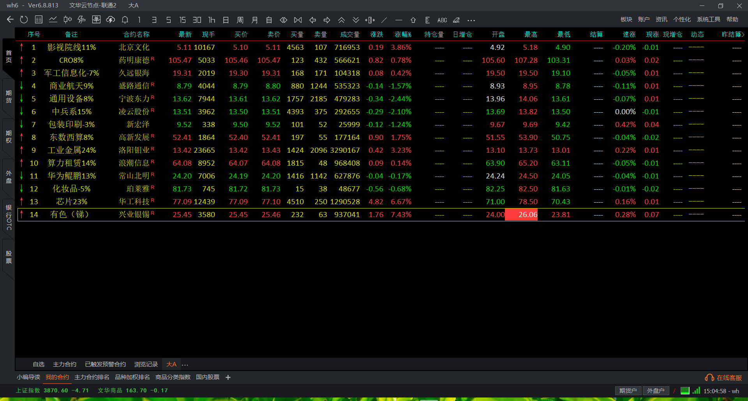Click the back arrow toolbar icon

coord(10,19)
